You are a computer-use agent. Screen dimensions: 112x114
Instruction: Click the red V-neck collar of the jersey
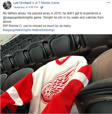pos(63,60)
